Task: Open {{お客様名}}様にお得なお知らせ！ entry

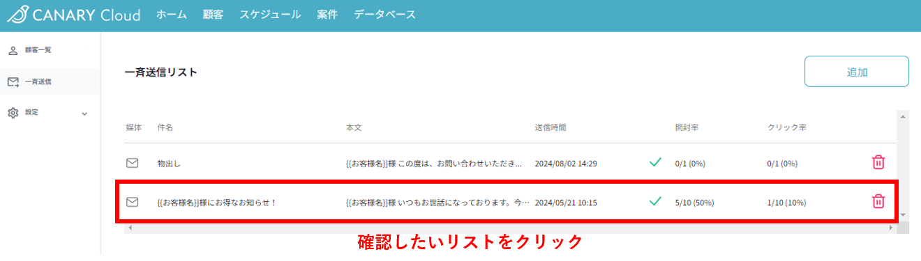Action: click(x=217, y=203)
